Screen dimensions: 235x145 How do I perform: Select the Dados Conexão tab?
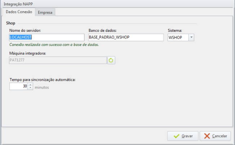click(19, 12)
